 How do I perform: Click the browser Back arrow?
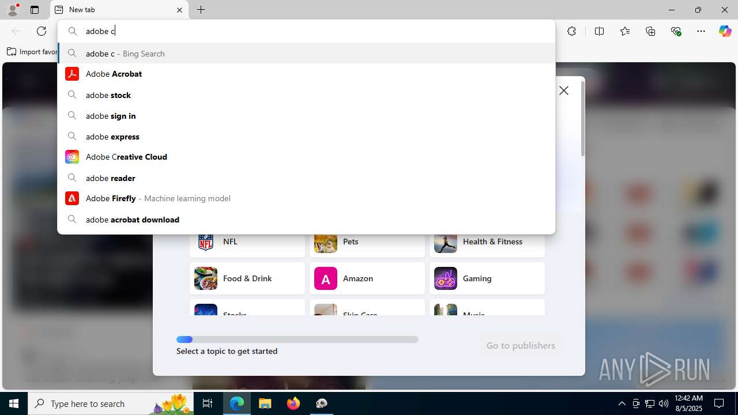tap(16, 31)
